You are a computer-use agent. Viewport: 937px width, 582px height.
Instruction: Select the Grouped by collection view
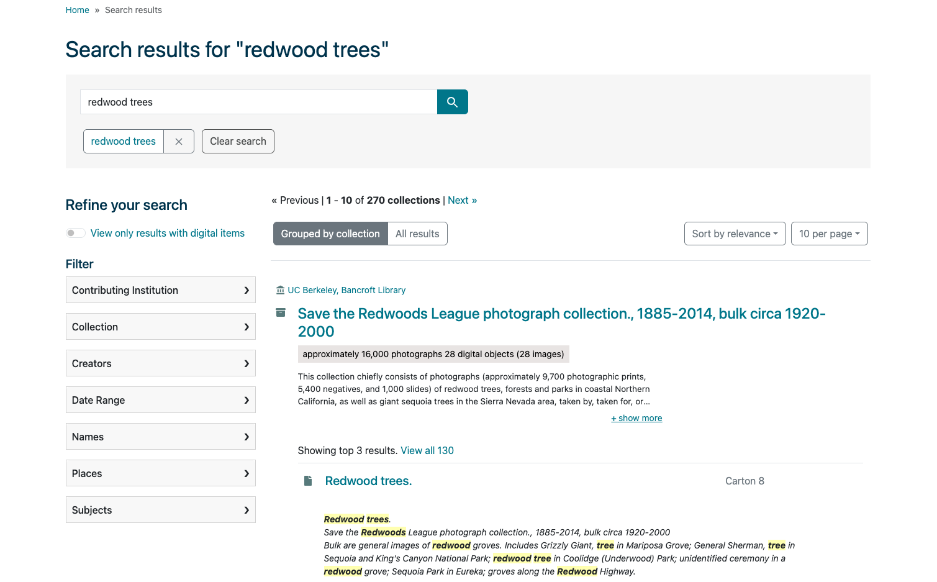[x=330, y=234]
